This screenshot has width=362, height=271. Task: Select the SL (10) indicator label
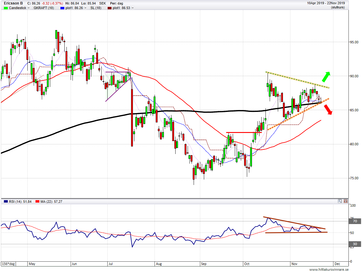coord(95,8)
